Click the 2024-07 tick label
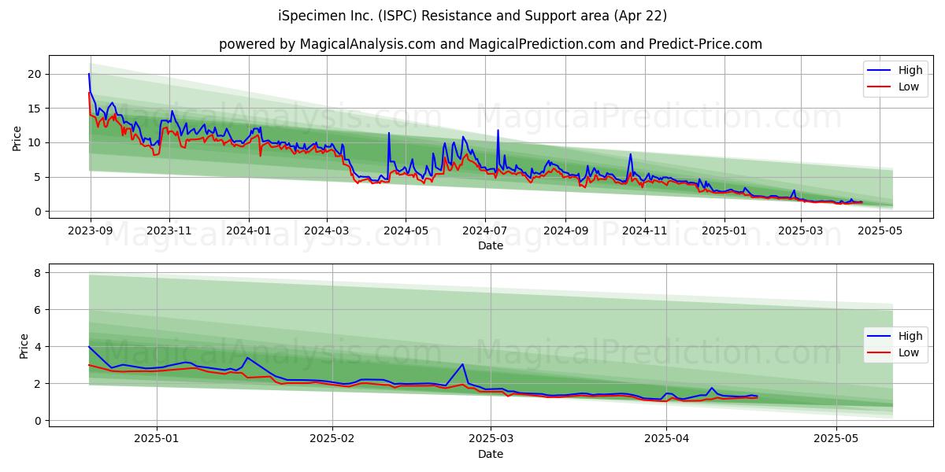 [485, 230]
